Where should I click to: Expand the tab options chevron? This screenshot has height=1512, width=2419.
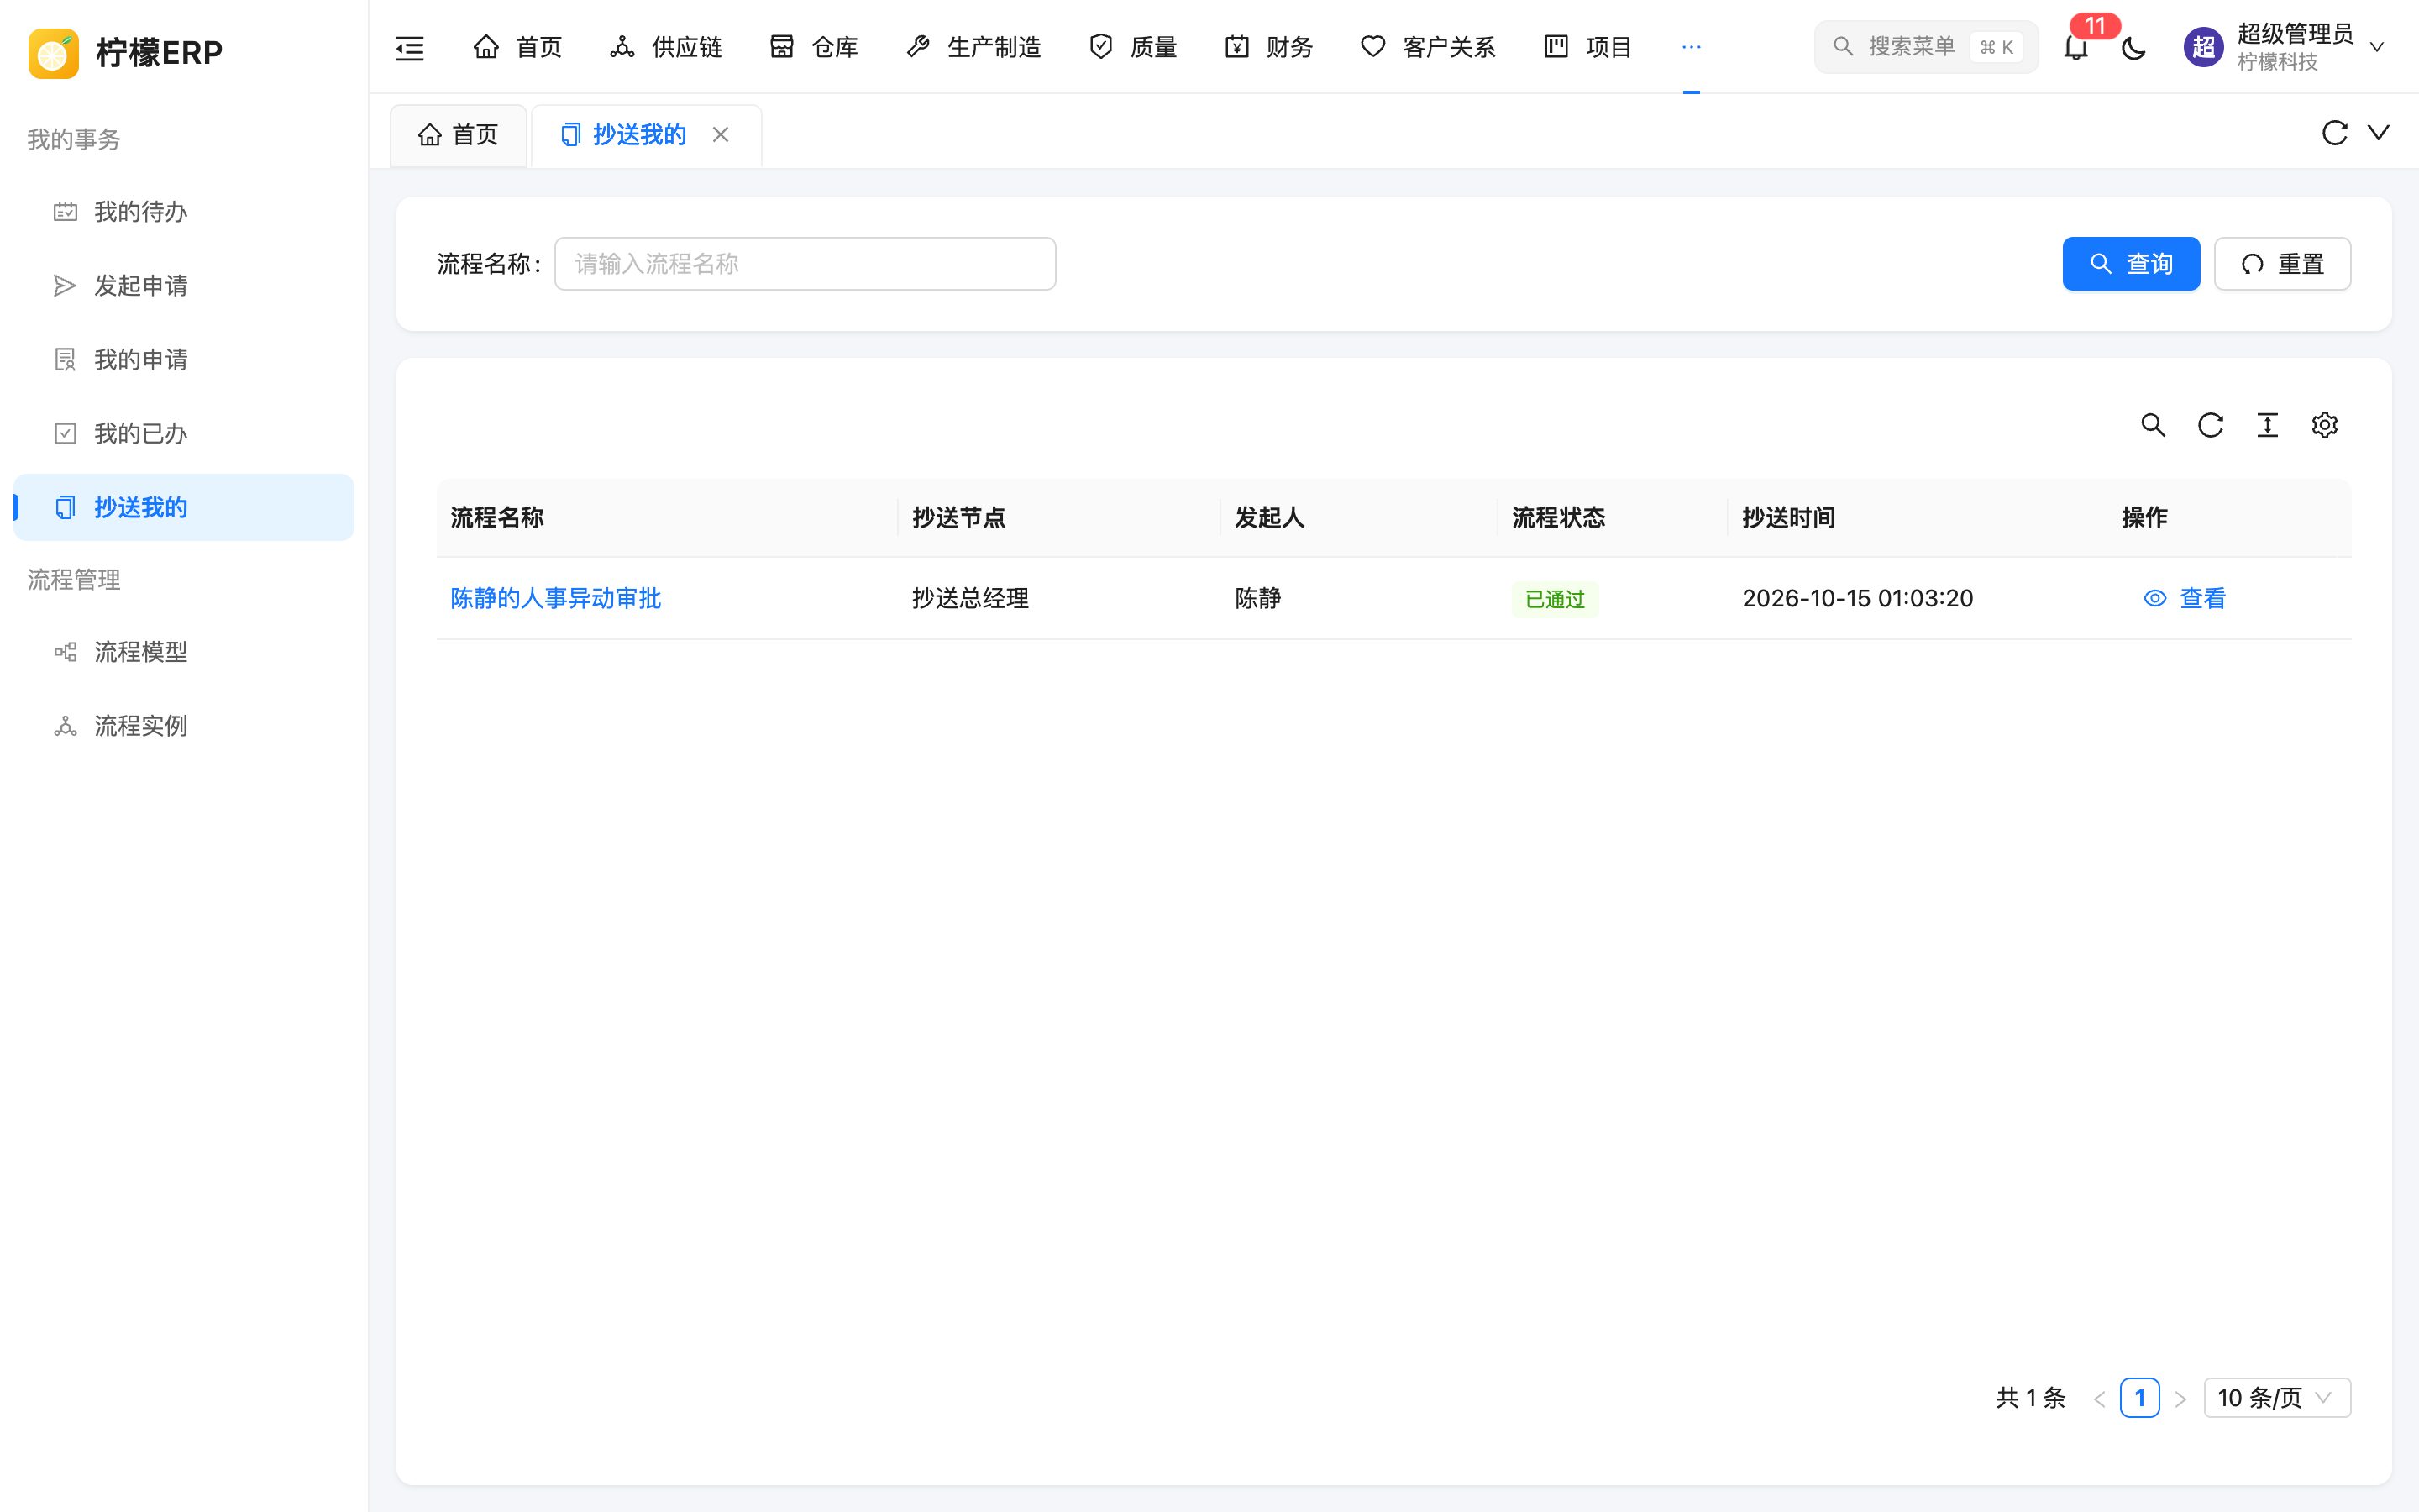(2379, 133)
